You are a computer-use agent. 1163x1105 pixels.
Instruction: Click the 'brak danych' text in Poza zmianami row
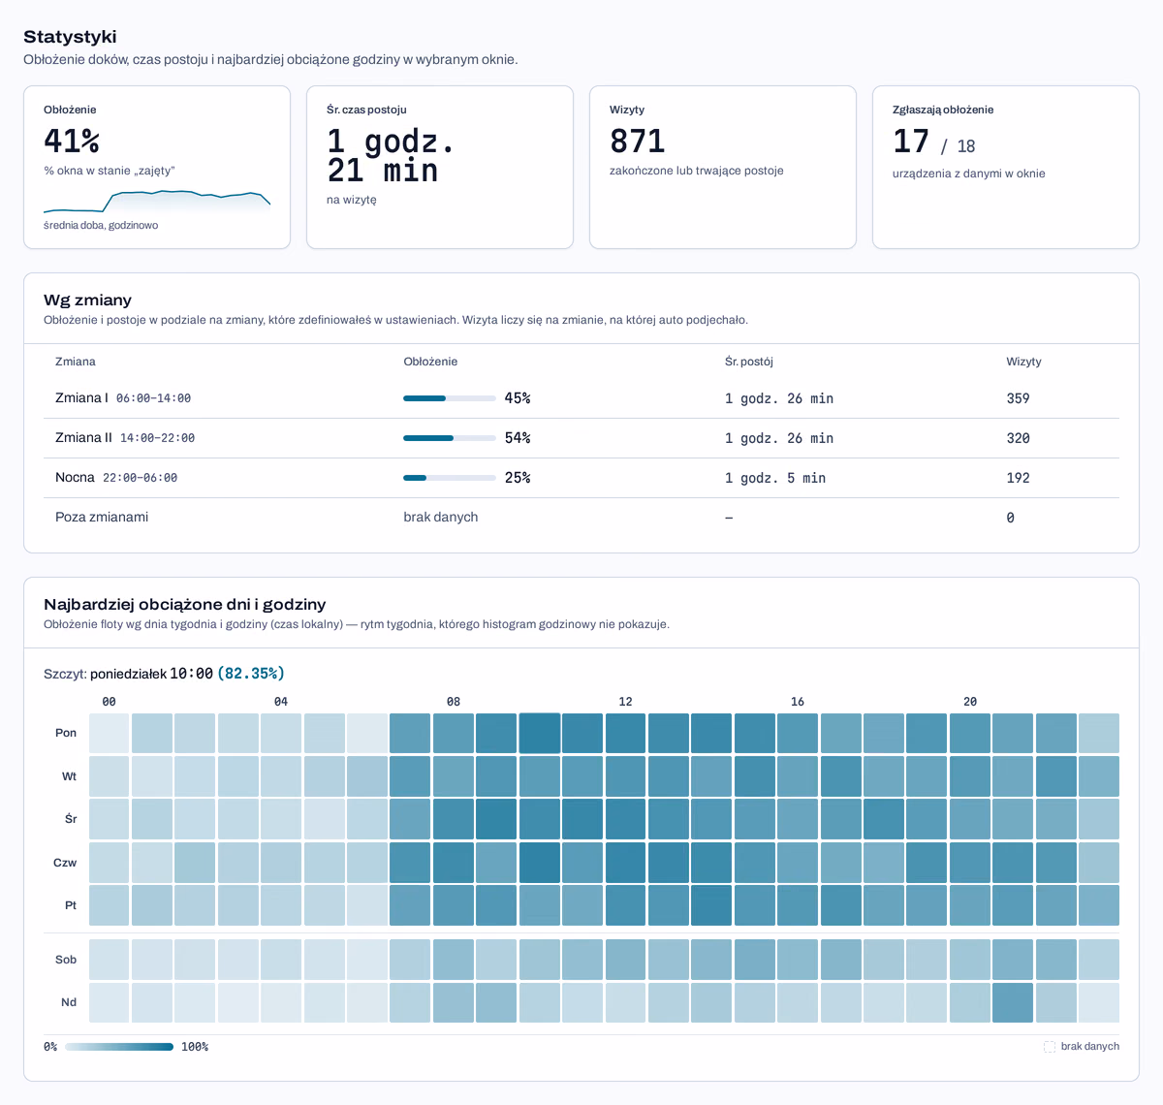[x=441, y=518]
